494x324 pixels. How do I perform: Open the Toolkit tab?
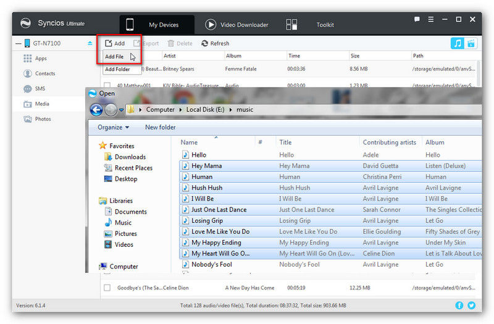[x=310, y=25]
